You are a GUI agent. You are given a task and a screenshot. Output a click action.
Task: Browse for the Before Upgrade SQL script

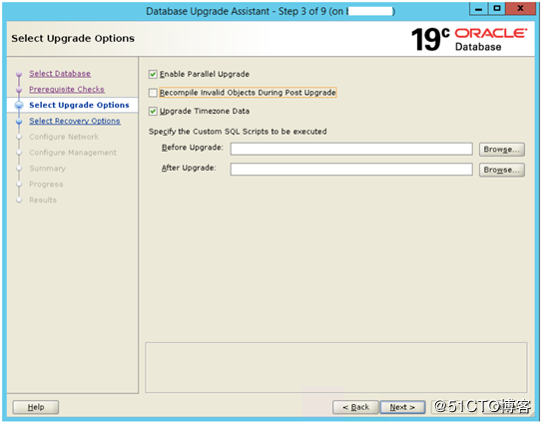click(502, 150)
